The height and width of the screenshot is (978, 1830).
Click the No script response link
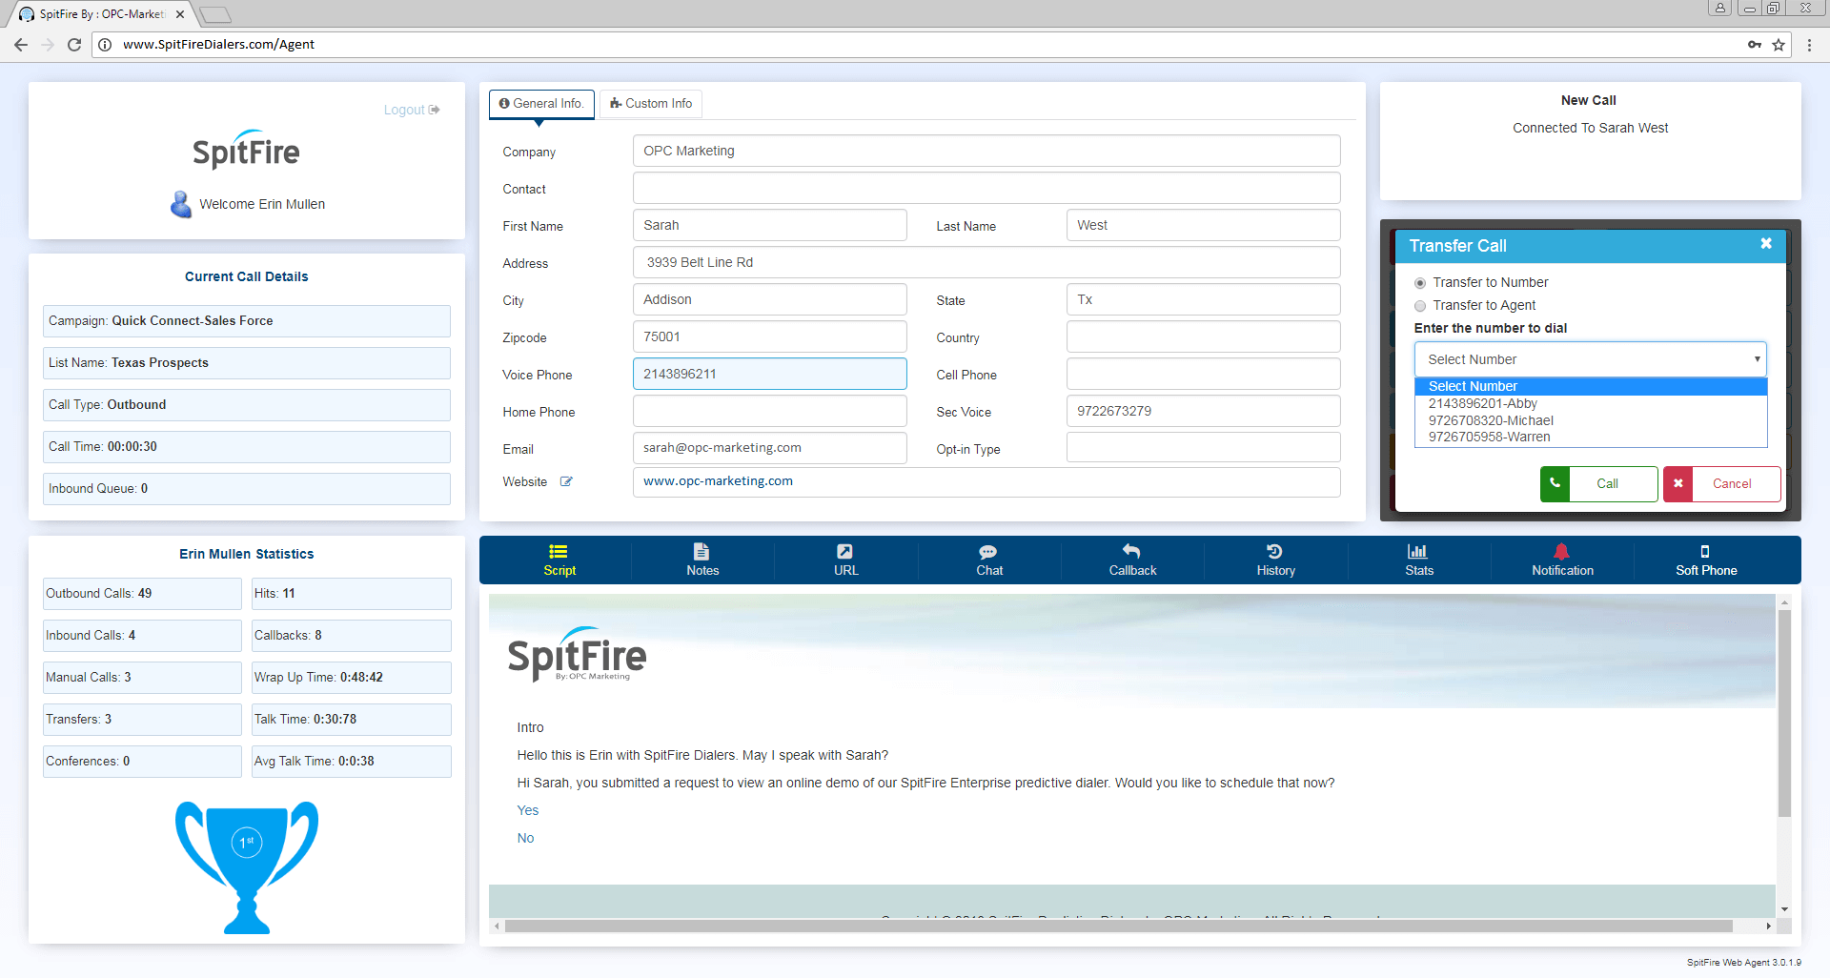525,838
